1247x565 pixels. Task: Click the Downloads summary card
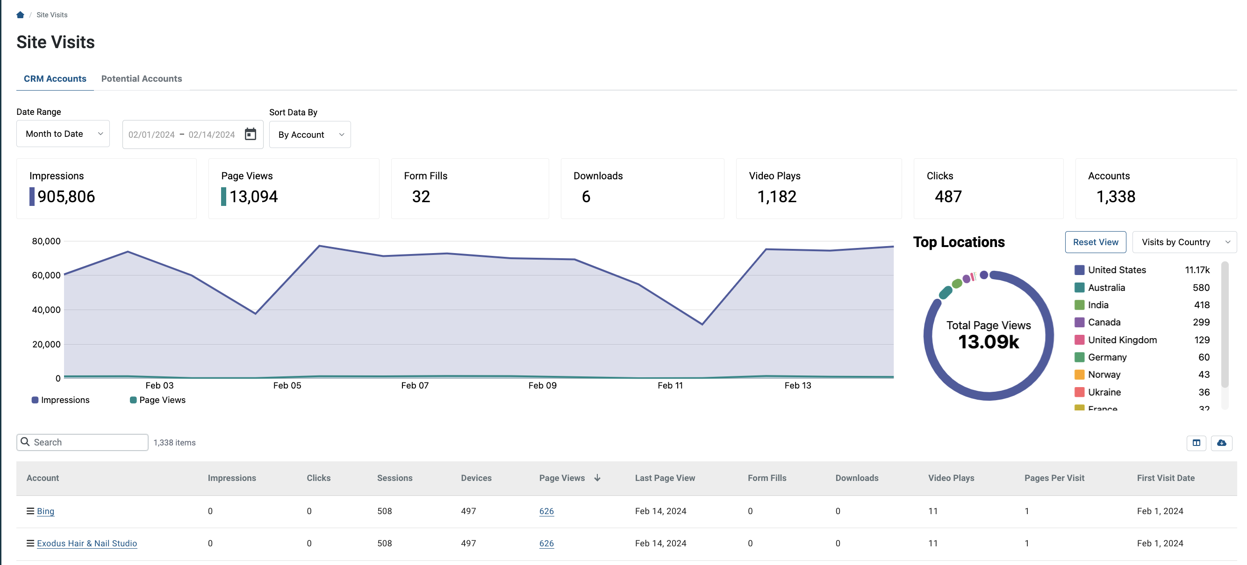point(642,189)
